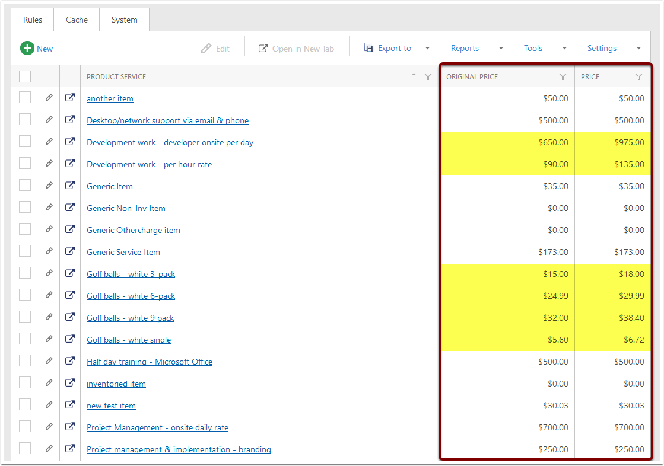
Task: Click the Development work - per hour rate link
Action: 149,164
